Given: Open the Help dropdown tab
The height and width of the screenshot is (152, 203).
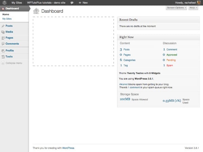Looking at the screenshot, I should click(x=193, y=7).
